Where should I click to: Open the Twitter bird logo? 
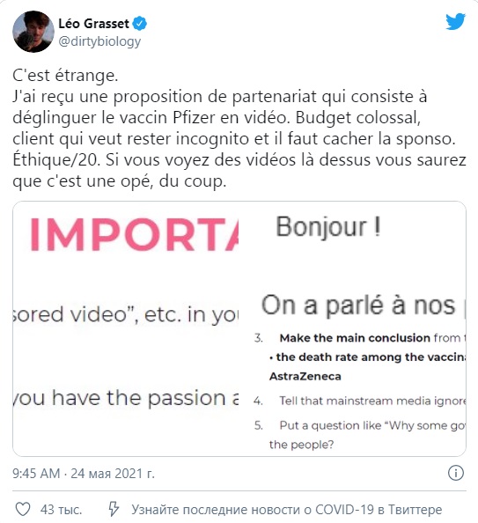coord(455,21)
